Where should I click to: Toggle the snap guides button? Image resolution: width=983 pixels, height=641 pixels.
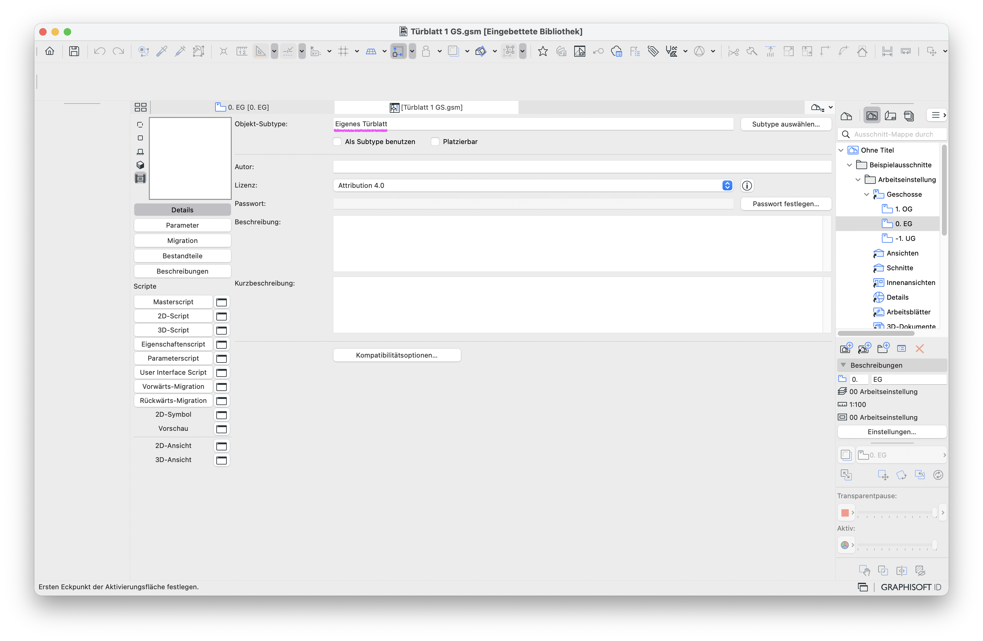(x=288, y=51)
